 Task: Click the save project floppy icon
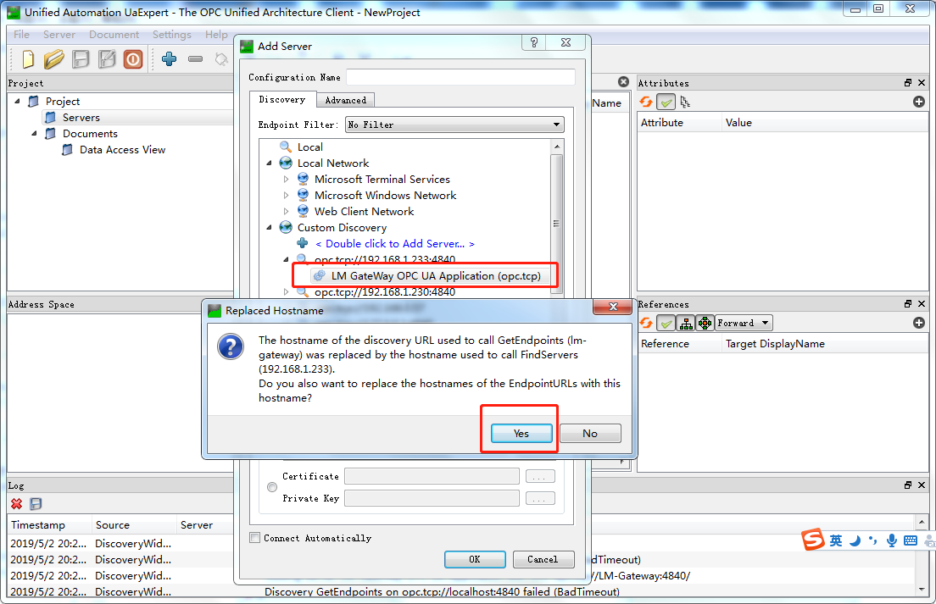[x=81, y=59]
